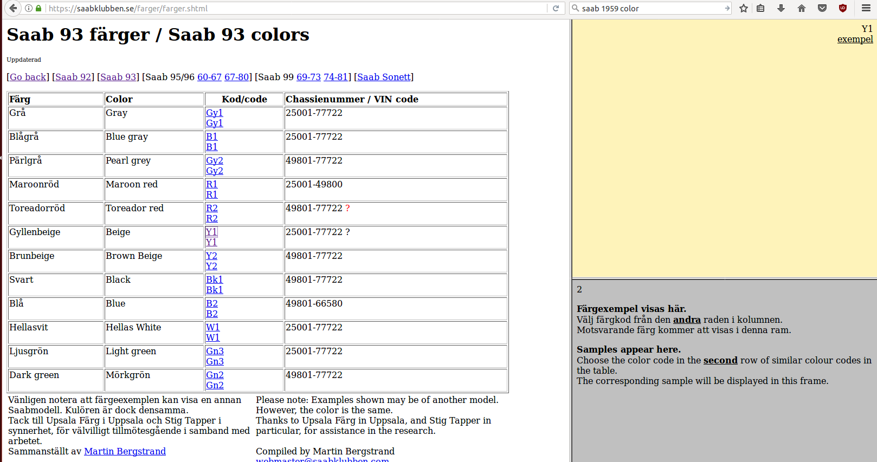Open the hamburger menu icon
The height and width of the screenshot is (462, 877).
[866, 8]
